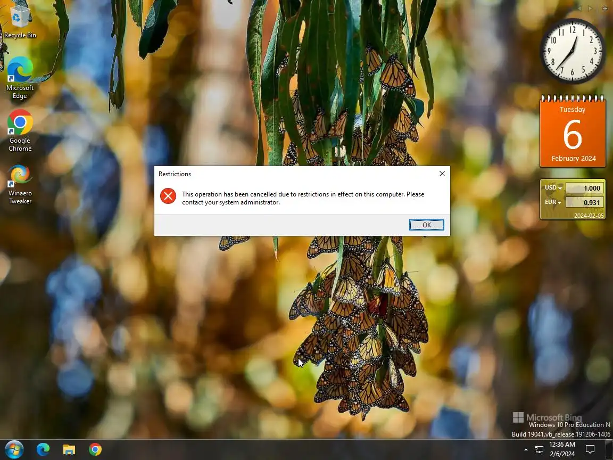
Task: Select the Google Chrome desktop shortcut
Action: [x=20, y=130]
